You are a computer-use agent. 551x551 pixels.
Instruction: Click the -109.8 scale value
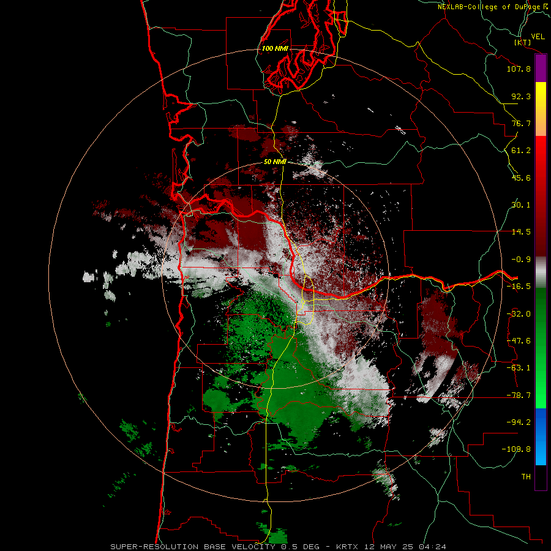(516, 449)
